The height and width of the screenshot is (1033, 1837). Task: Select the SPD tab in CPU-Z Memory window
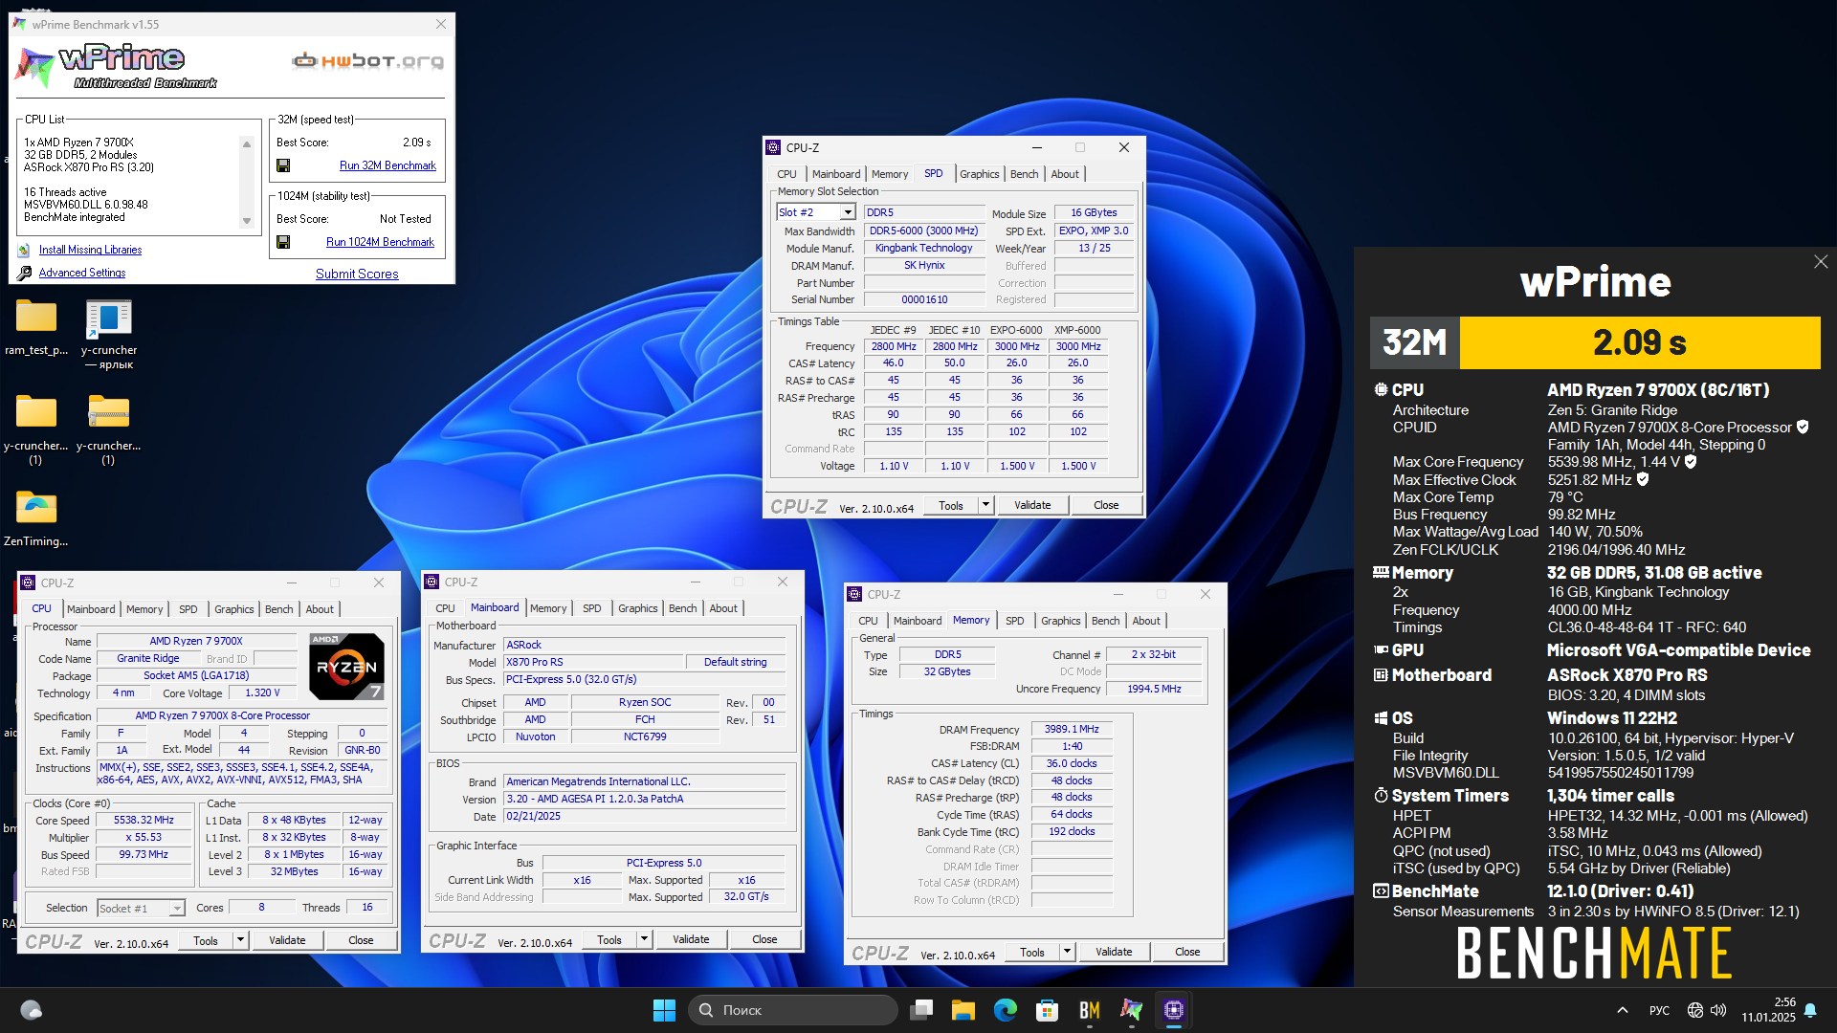1014,621
